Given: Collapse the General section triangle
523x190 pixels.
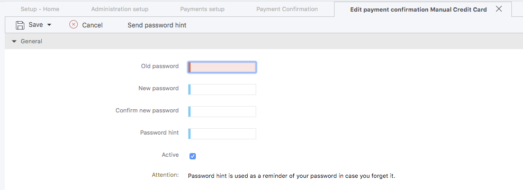Looking at the screenshot, I should coord(14,42).
